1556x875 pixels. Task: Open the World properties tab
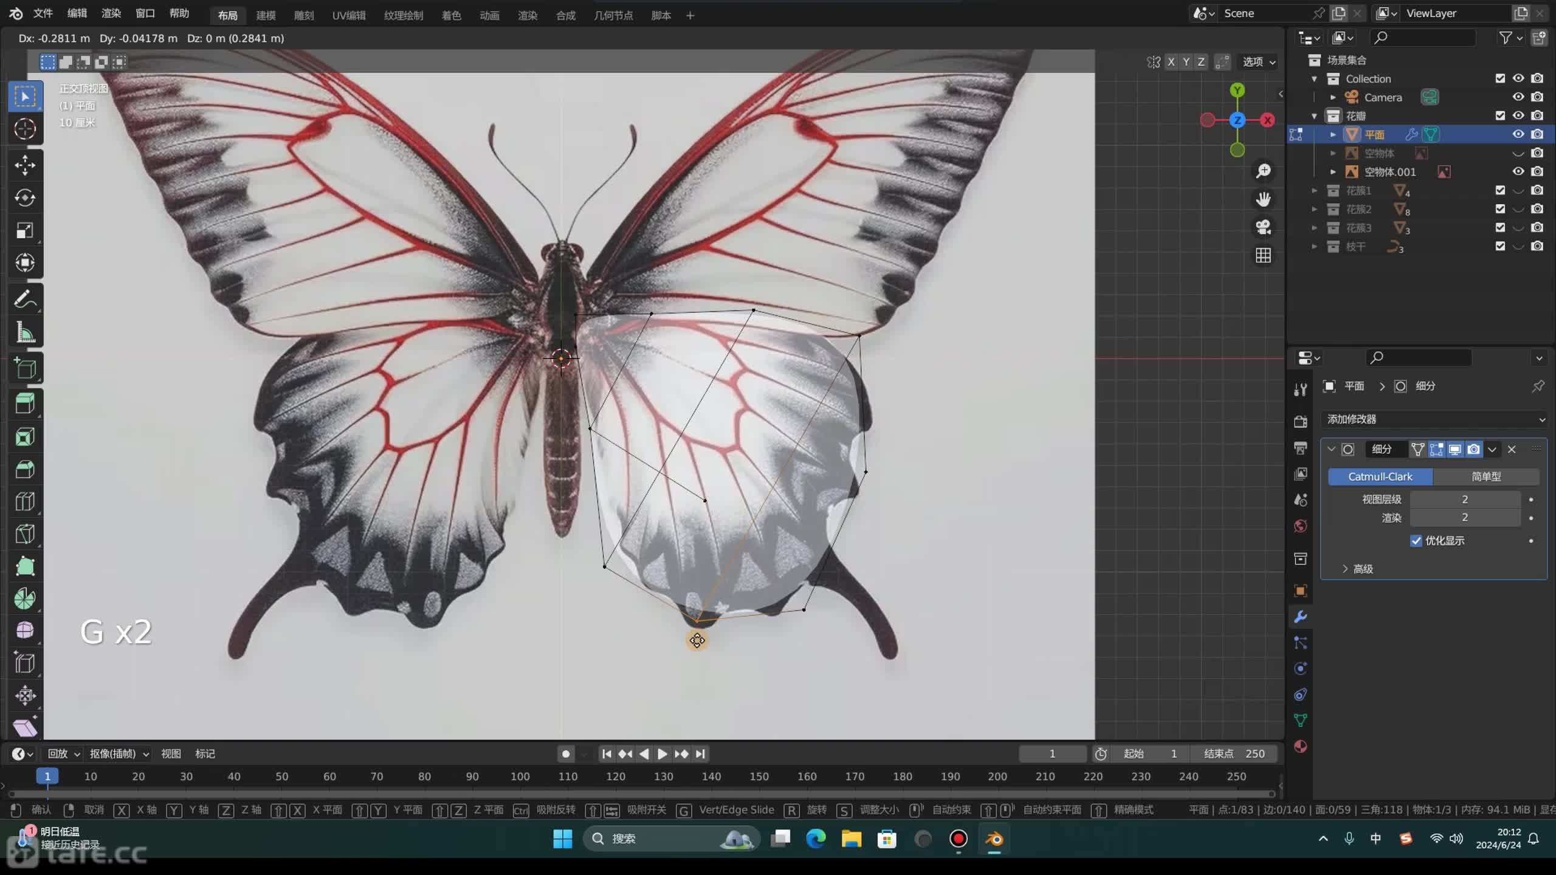(x=1300, y=526)
